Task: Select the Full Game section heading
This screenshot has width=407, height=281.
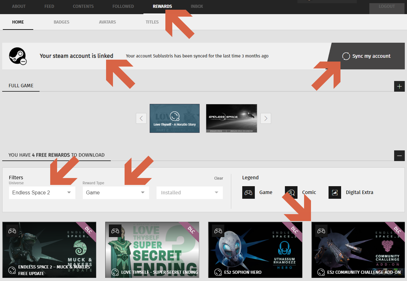Action: click(21, 85)
